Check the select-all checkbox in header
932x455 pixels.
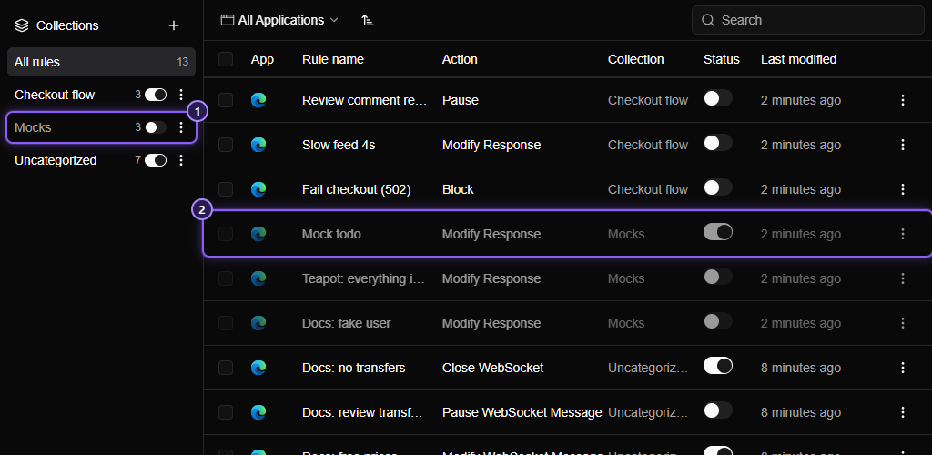click(x=226, y=59)
